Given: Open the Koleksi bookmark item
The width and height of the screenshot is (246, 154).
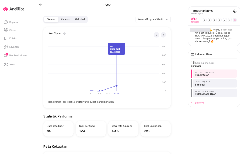Looking at the screenshot, I should (x=11, y=38).
